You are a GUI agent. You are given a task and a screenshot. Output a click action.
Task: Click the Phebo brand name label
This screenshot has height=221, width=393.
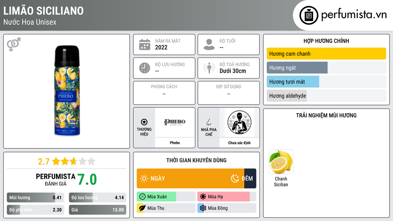[x=175, y=143]
